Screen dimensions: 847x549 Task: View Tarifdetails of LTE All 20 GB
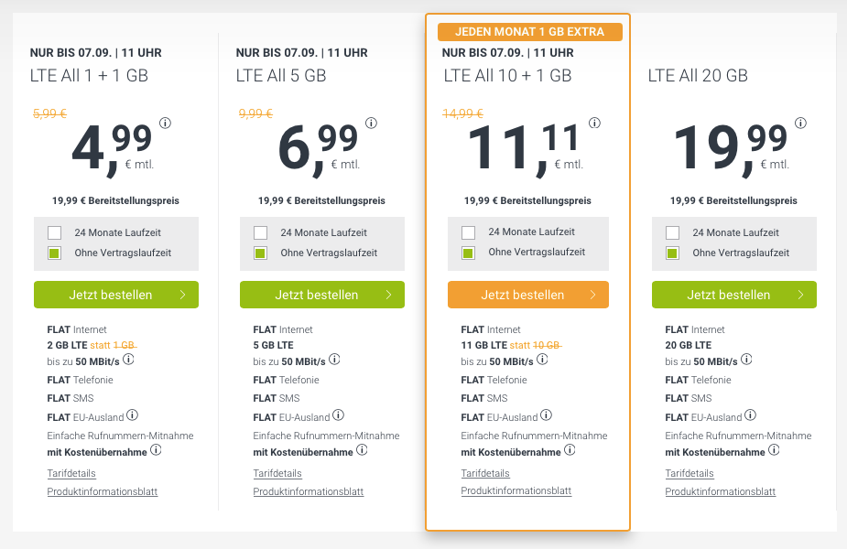690,473
